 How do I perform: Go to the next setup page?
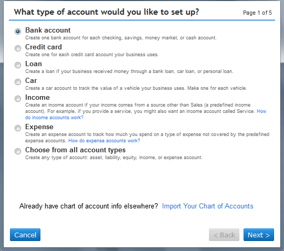coord(259,235)
